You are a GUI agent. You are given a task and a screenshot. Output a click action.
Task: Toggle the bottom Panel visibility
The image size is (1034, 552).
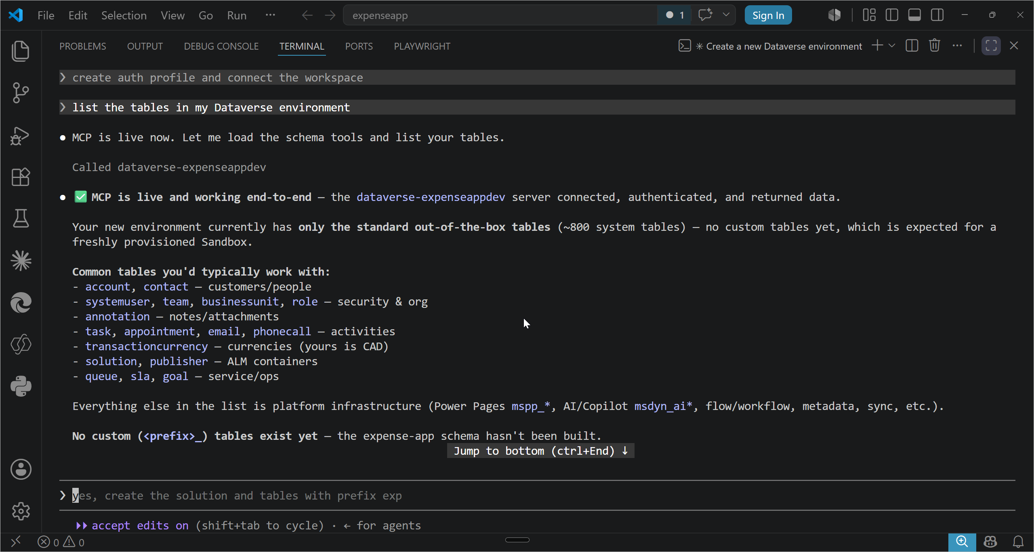pos(914,15)
